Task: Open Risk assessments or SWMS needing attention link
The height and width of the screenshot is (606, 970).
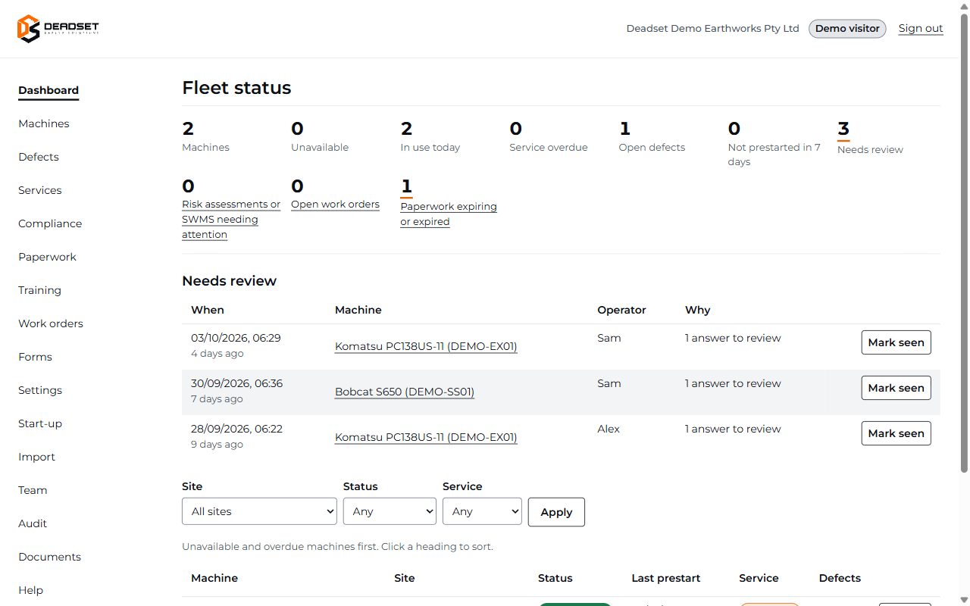Action: (x=231, y=220)
